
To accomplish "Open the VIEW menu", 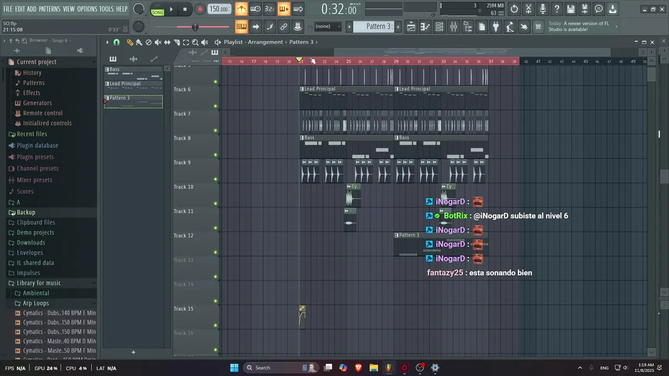I will (69, 9).
